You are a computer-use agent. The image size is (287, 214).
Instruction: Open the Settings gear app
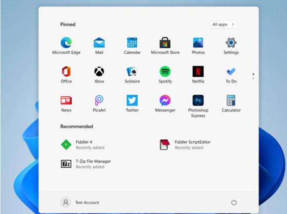point(231,46)
